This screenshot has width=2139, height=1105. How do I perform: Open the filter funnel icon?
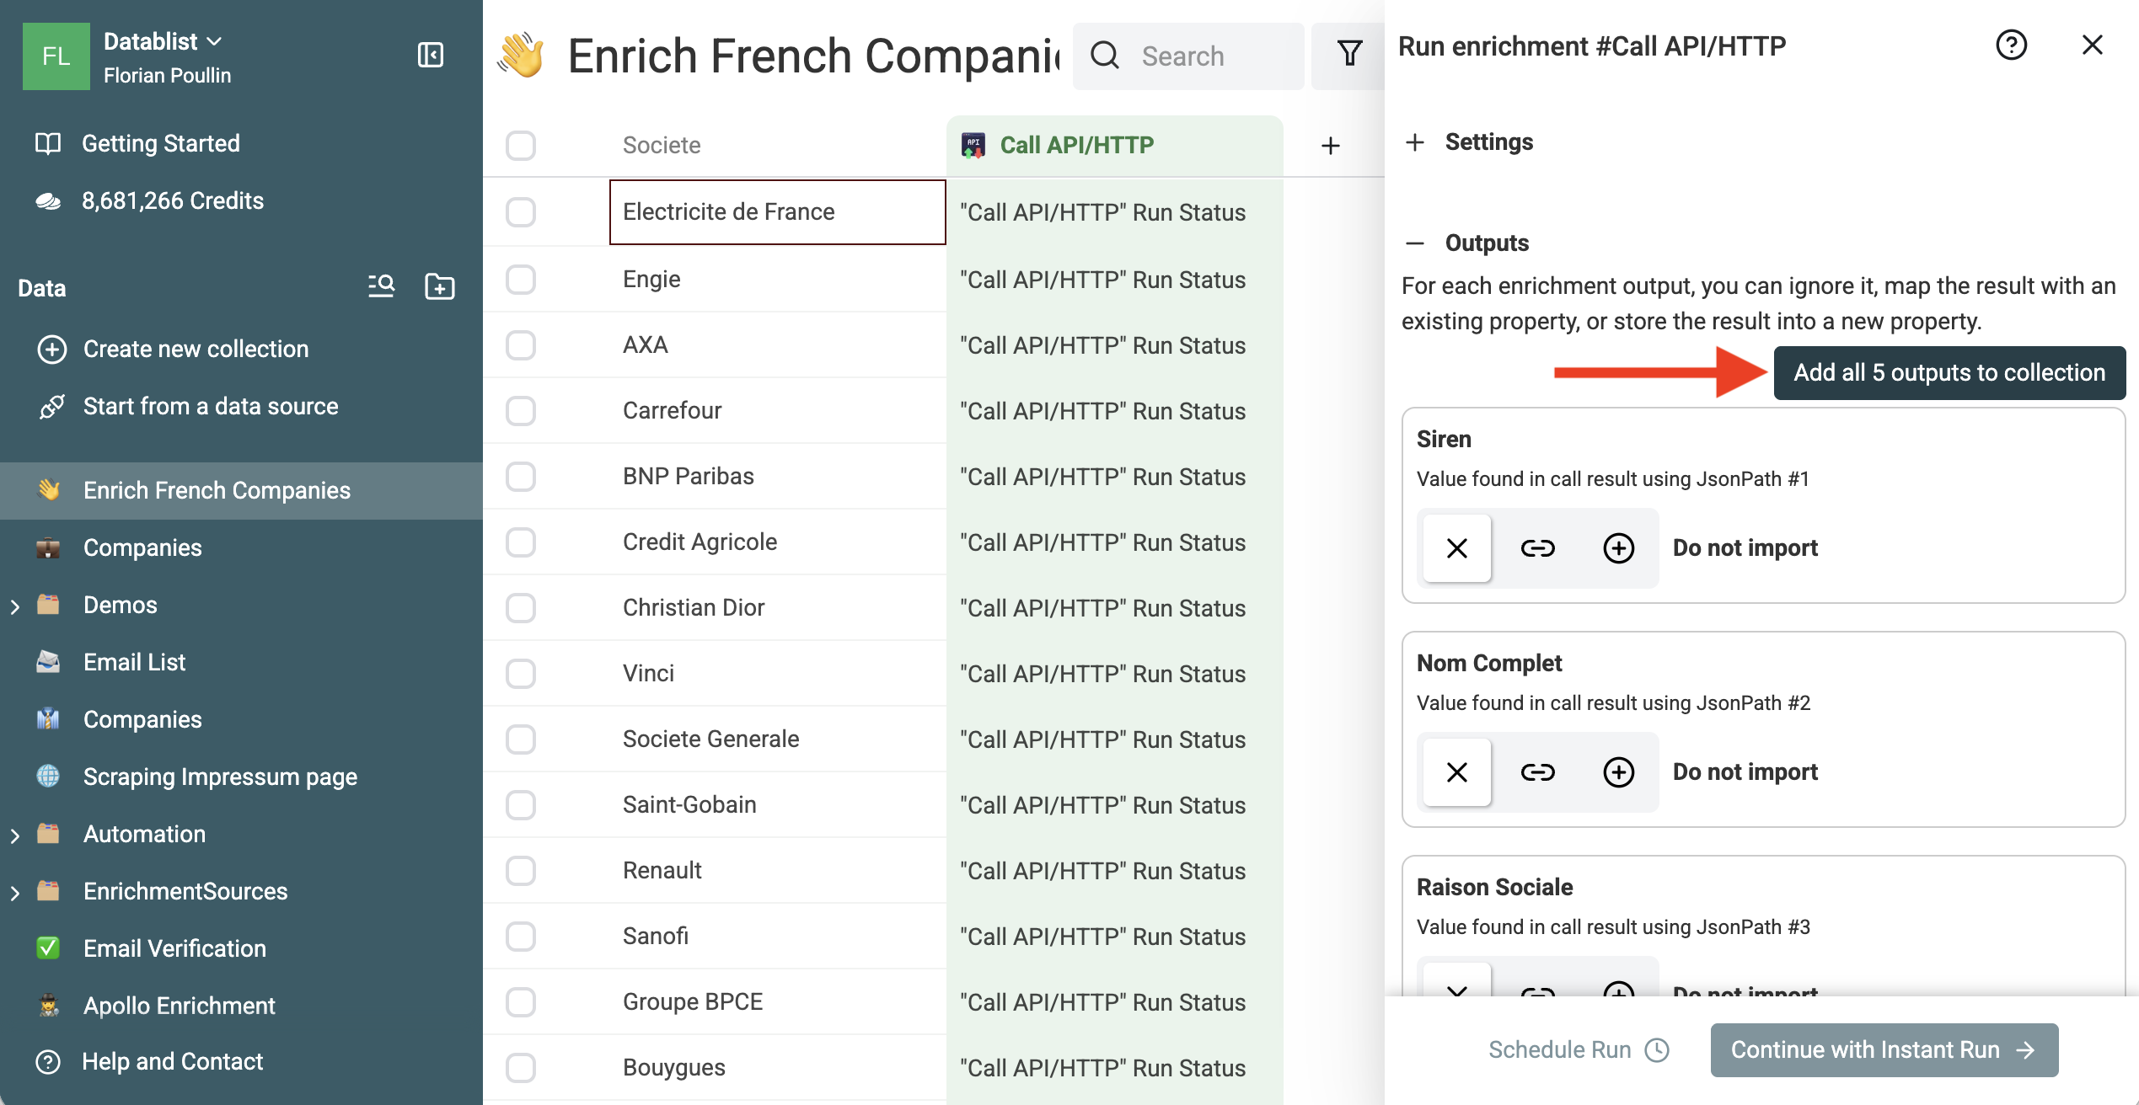(x=1349, y=56)
